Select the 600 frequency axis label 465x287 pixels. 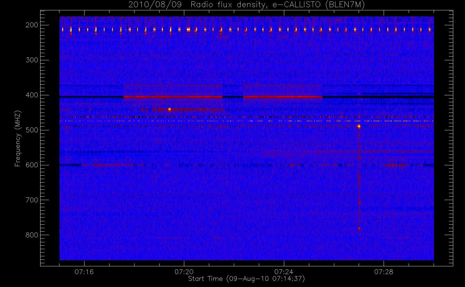(x=32, y=165)
